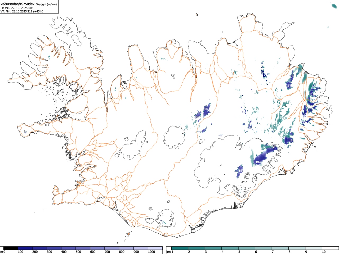
Task: Pick the 900–1000 m pale lavender swatch
Action: coord(141,248)
